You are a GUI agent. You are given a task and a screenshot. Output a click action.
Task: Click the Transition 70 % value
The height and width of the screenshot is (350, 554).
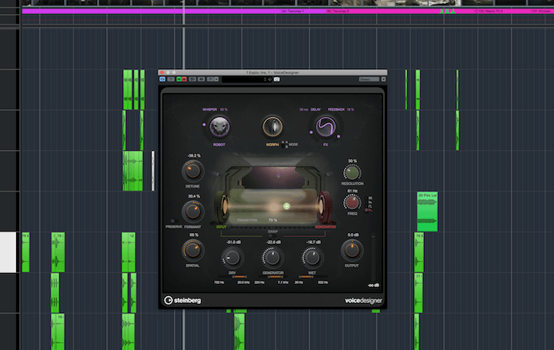[272, 220]
